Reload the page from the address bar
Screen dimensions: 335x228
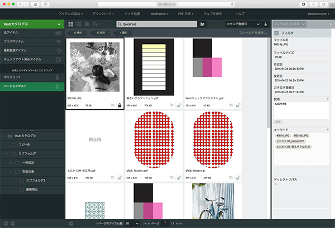point(232,4)
